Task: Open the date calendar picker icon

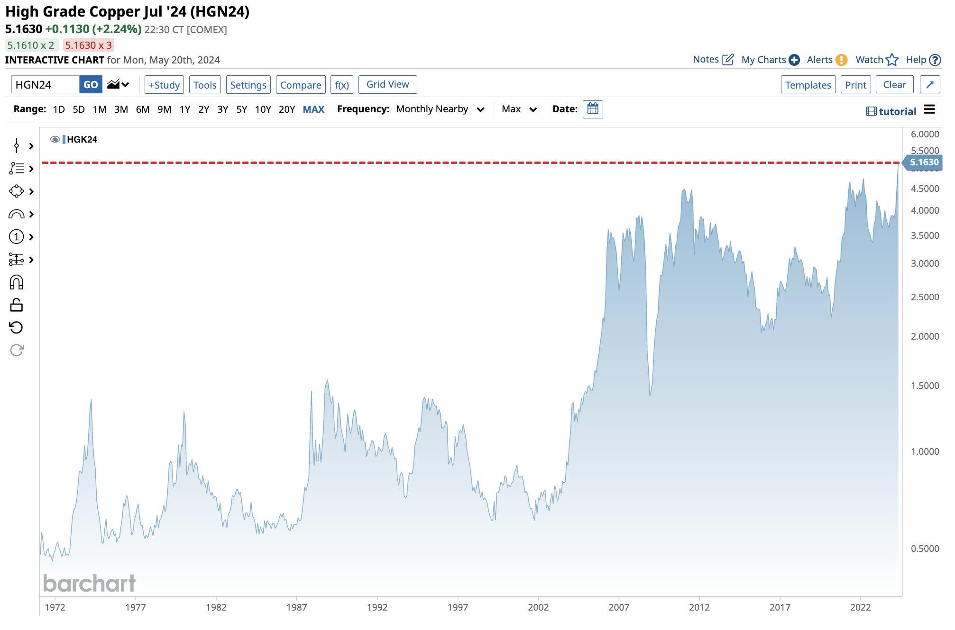Action: (592, 109)
